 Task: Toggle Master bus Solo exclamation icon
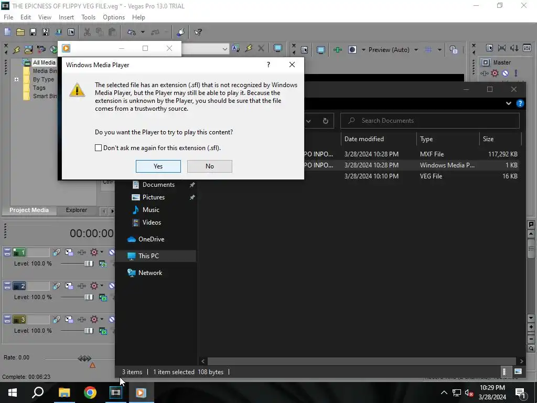(x=516, y=73)
